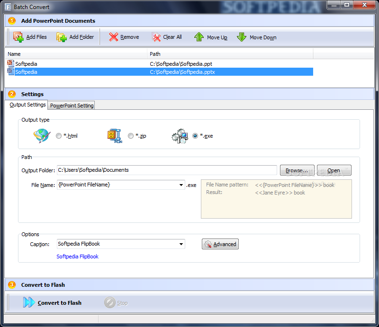Sort by the Name column header
This screenshot has width=379, height=327.
[x=76, y=54]
